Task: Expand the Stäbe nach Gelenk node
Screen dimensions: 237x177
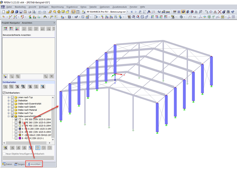Action: coord(9,107)
